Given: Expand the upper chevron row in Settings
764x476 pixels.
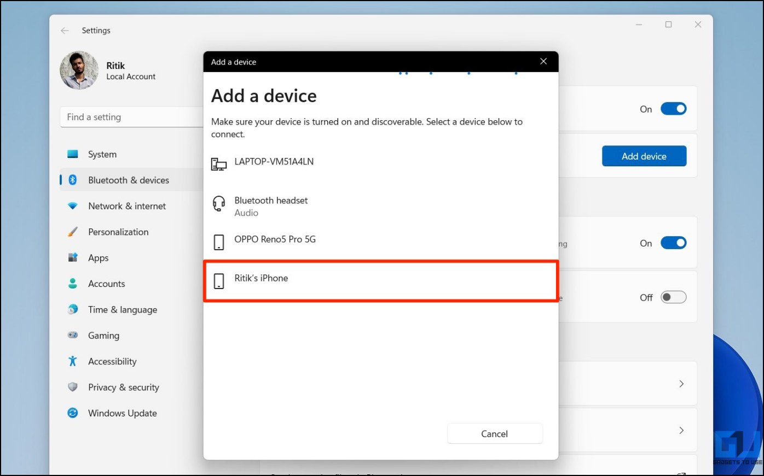Looking at the screenshot, I should point(681,384).
